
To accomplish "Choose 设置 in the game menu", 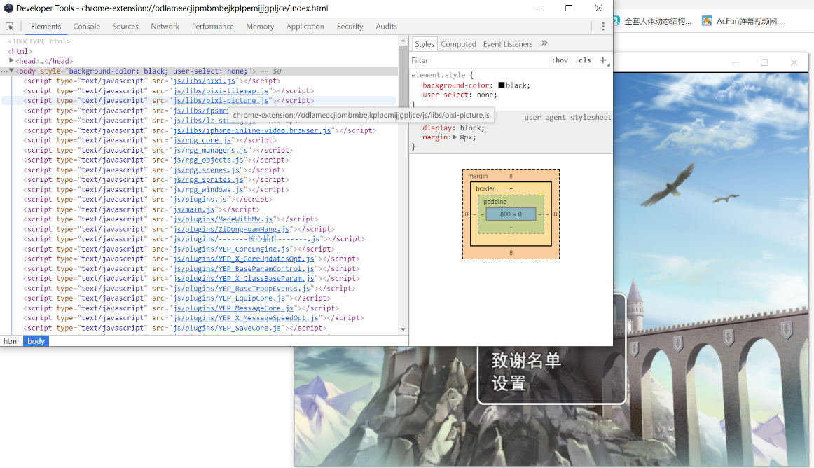I will click(x=509, y=384).
